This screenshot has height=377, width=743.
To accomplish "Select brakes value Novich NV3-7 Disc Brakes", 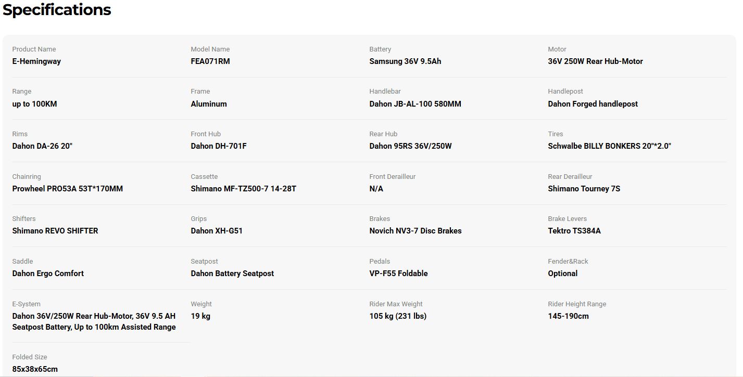I will (x=415, y=231).
